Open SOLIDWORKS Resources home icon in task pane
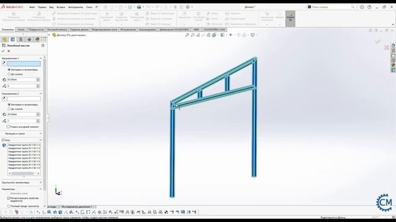 pyautogui.click(x=394, y=46)
